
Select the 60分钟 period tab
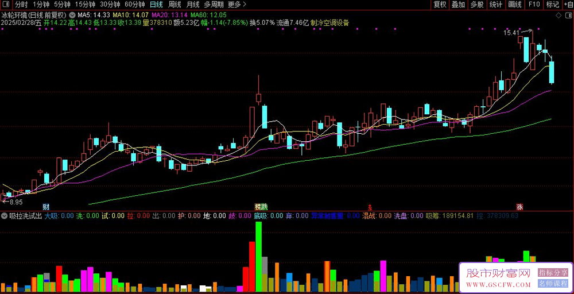point(134,5)
